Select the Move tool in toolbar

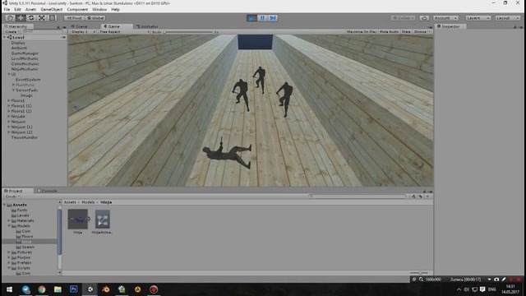[x=21, y=18]
